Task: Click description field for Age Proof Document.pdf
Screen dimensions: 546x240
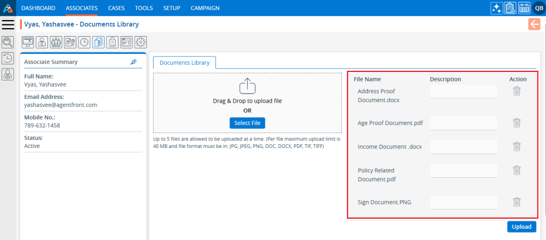Action: (x=463, y=123)
